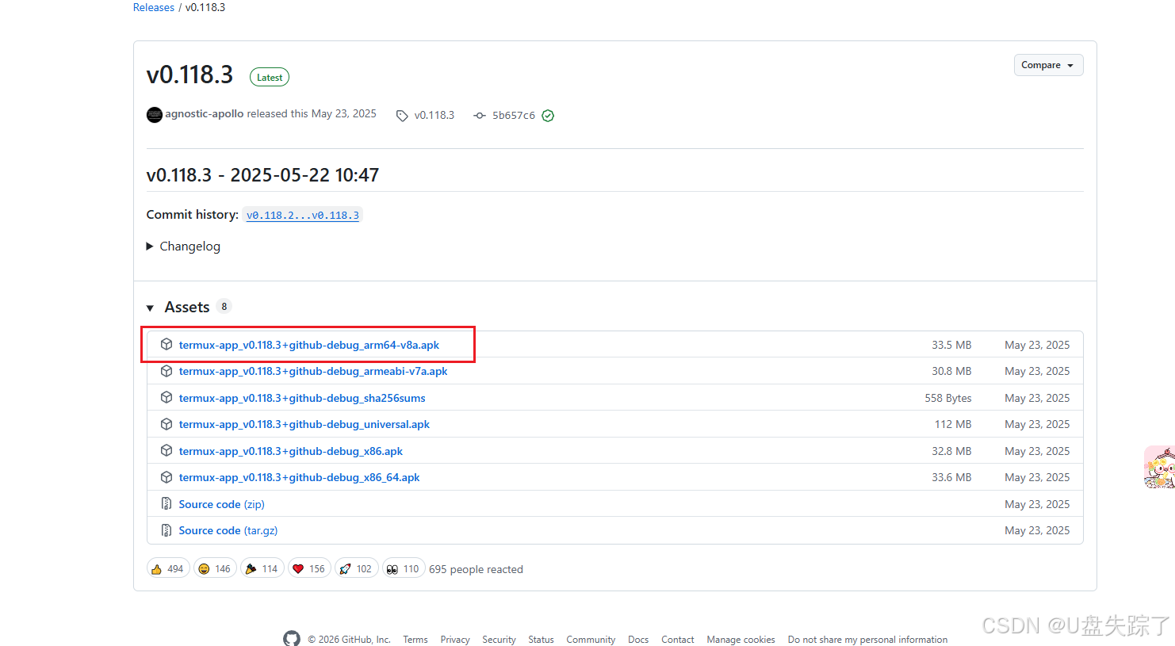Download the x86_64 apk
The image size is (1175, 646).
tap(300, 477)
